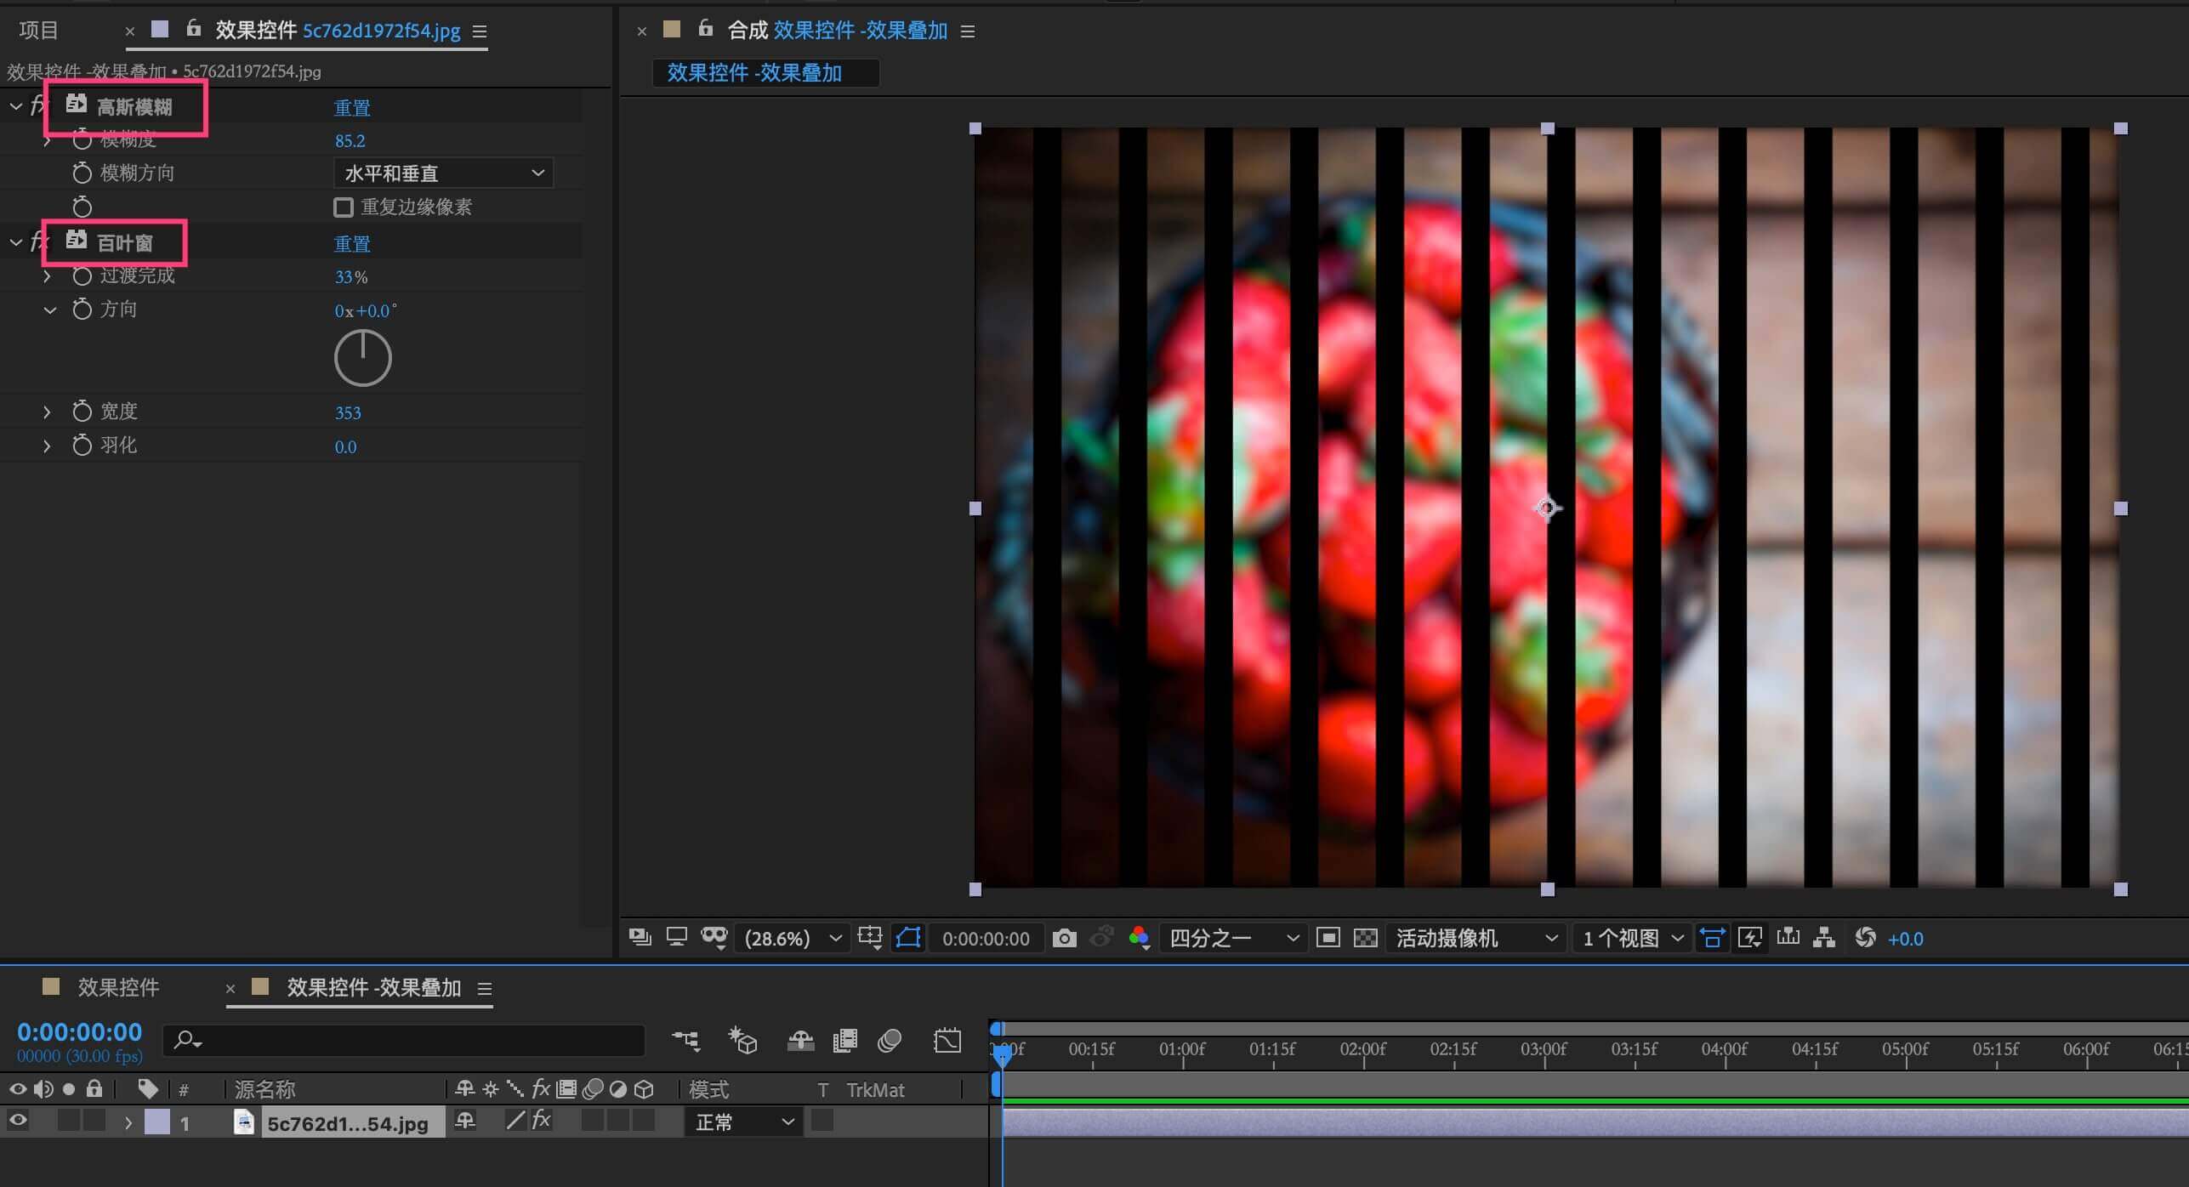Click the reset exposure icon

pos(1865,937)
